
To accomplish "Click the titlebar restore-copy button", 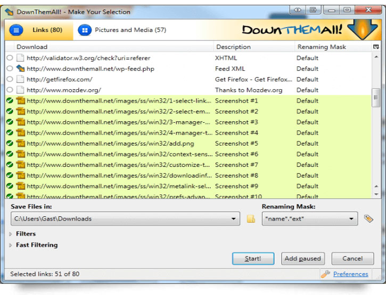I will click(x=313, y=10).
